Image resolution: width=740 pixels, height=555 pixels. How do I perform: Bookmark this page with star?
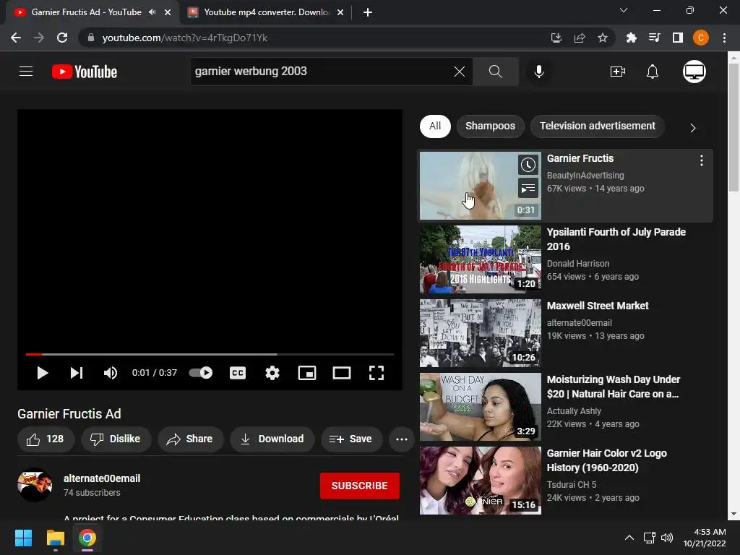click(602, 38)
